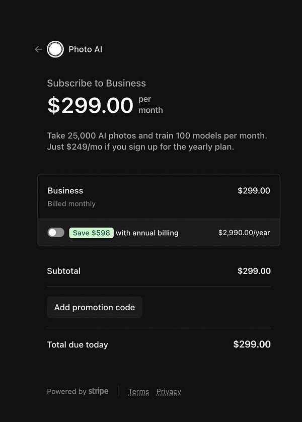302x422 pixels.
Task: Toggle annual billing switch on
Action: pyautogui.click(x=56, y=233)
